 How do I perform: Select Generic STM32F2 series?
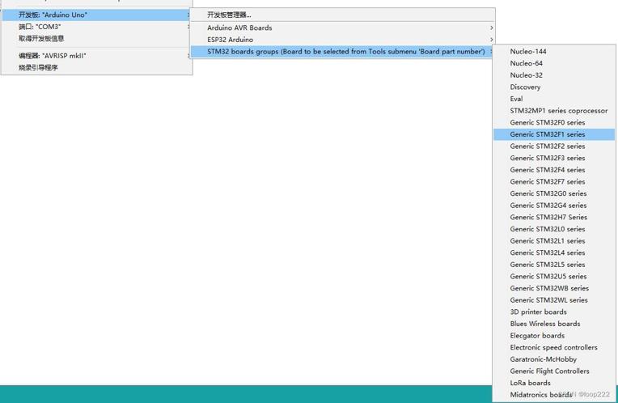pyautogui.click(x=554, y=146)
